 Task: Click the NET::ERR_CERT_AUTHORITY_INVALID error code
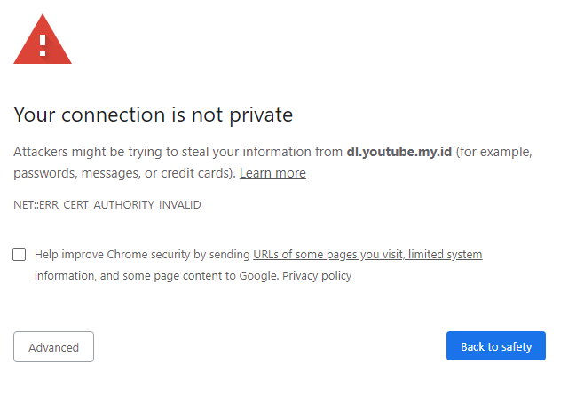(x=107, y=205)
